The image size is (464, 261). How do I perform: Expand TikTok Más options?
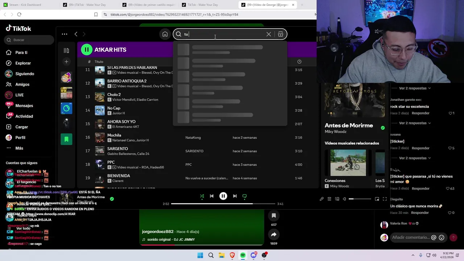pos(19,148)
